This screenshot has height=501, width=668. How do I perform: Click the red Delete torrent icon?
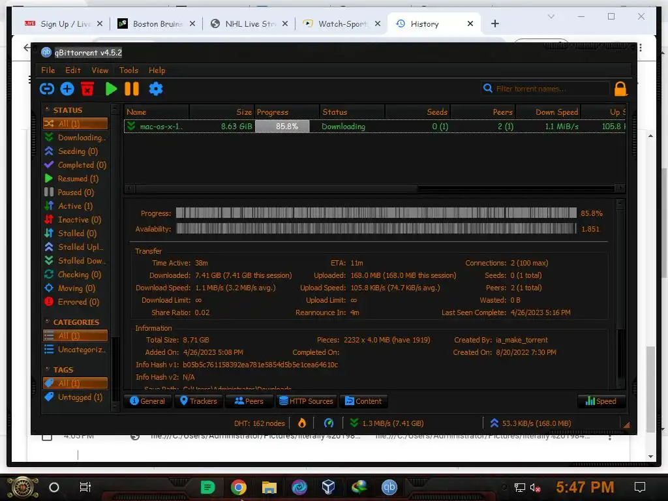tap(87, 89)
